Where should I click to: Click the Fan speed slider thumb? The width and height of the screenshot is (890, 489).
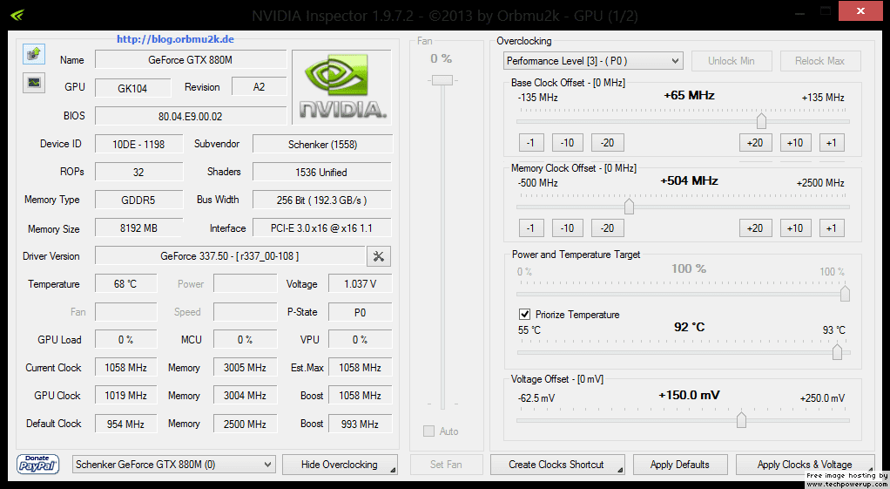442,80
